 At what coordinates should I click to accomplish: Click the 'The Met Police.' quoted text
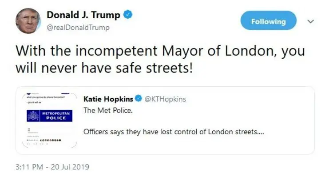coord(108,110)
